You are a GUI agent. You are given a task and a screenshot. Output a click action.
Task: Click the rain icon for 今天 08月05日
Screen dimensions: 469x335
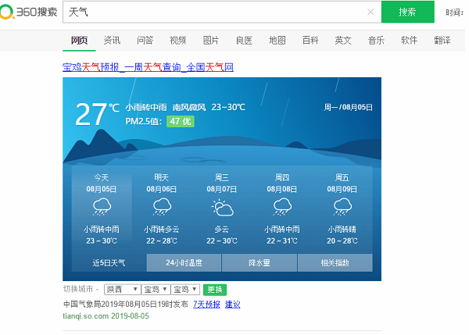point(102,208)
